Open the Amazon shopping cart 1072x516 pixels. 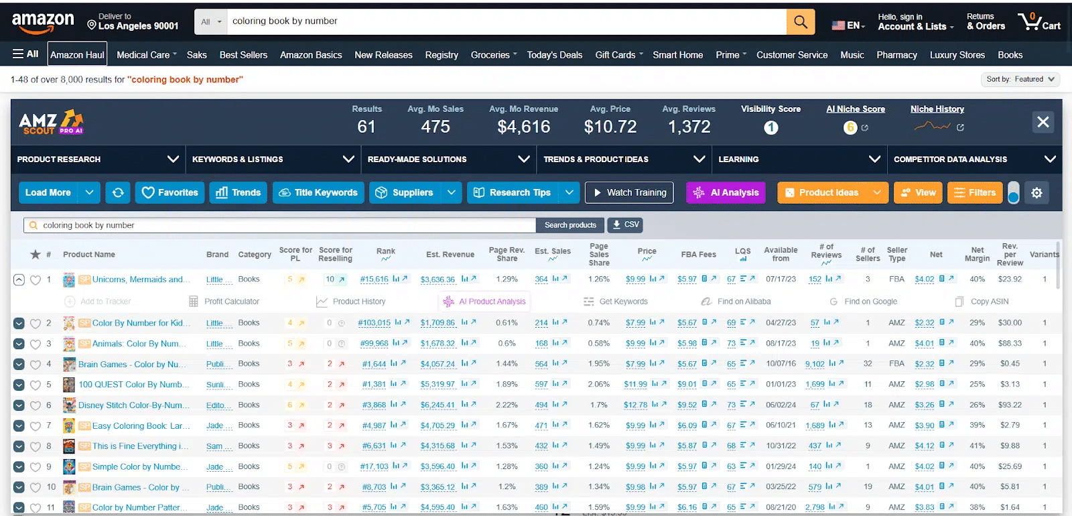tap(1039, 22)
